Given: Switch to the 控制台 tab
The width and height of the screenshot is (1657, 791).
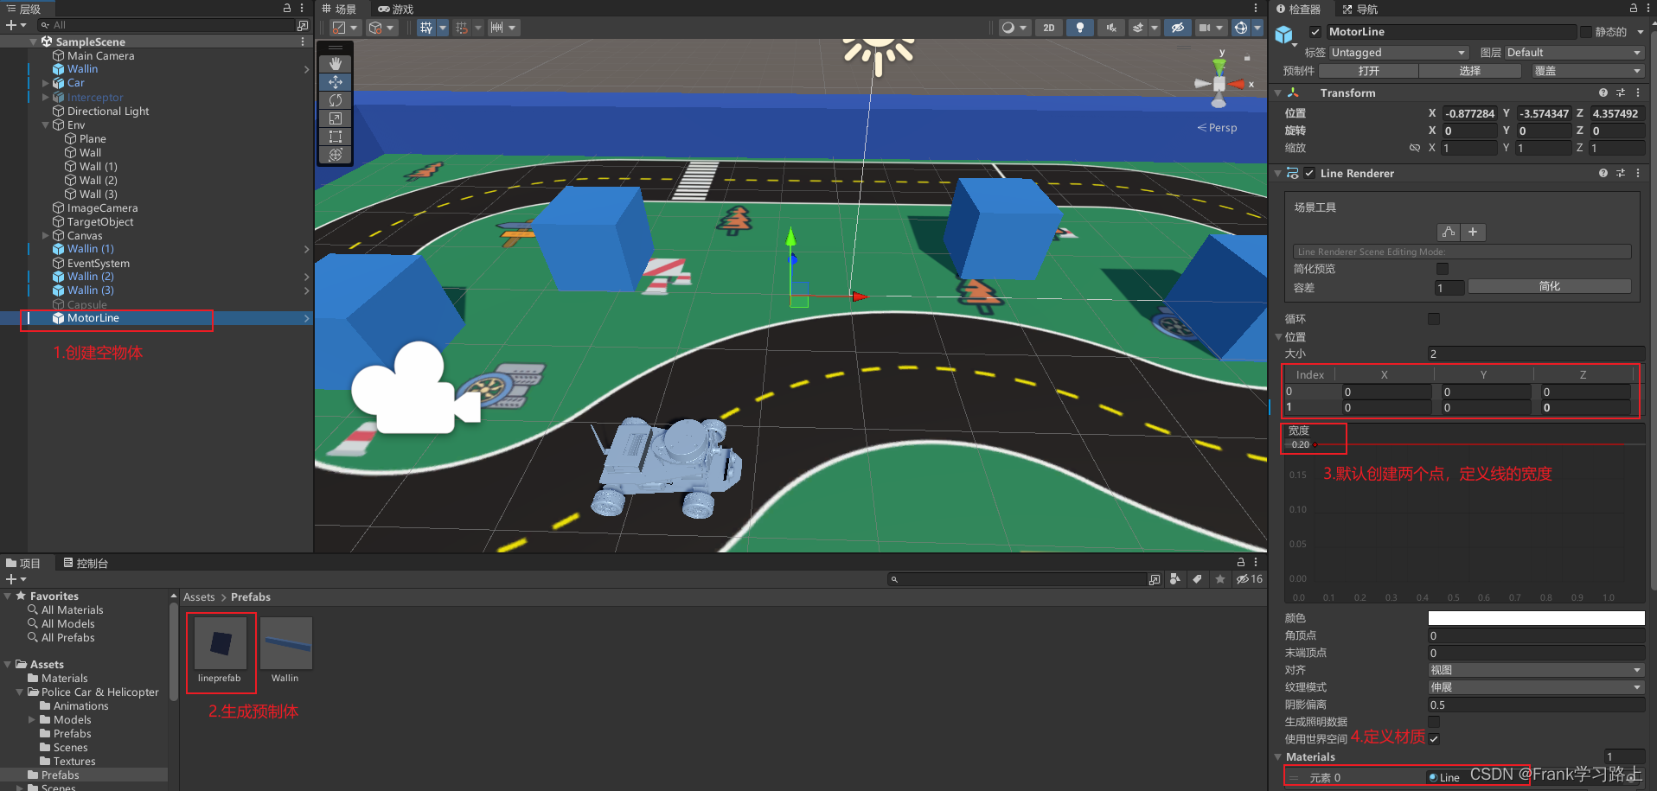Looking at the screenshot, I should tap(86, 563).
